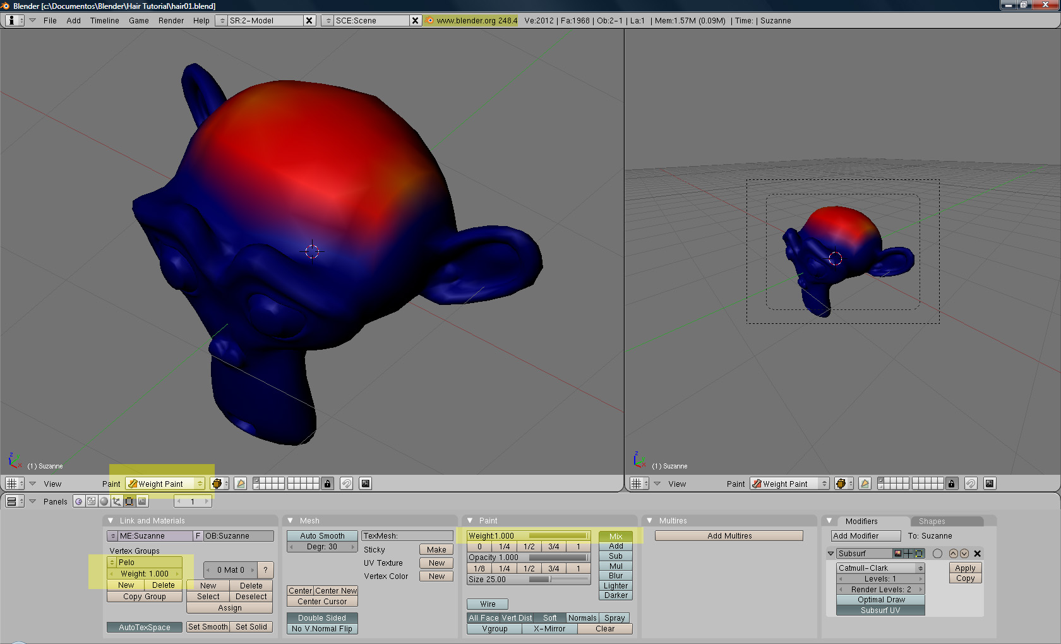Click the Center Cursor button
The width and height of the screenshot is (1061, 644).
click(x=322, y=602)
